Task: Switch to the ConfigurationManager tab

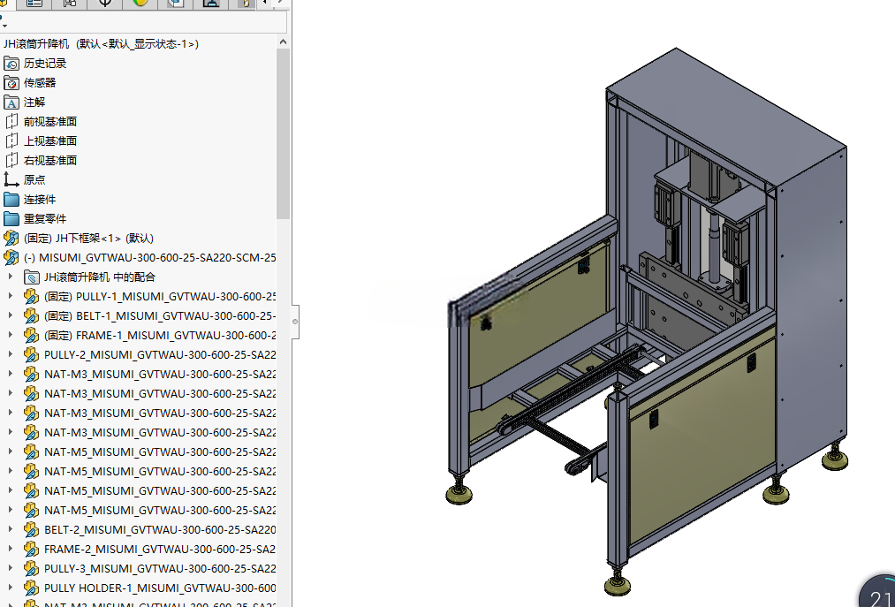Action: 69,4
